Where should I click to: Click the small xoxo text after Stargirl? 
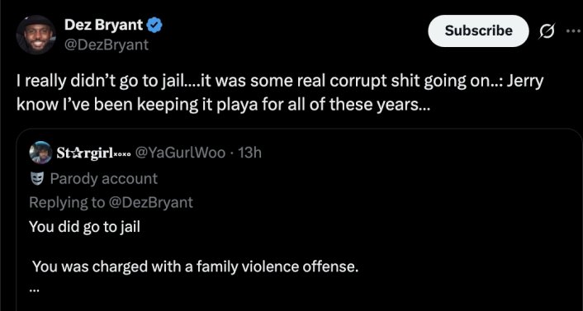click(x=122, y=154)
